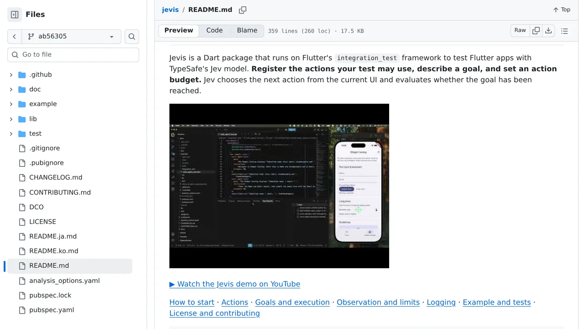Screen dimensions: 586x329
Task: Switch to the Preview tab
Action: click(179, 31)
